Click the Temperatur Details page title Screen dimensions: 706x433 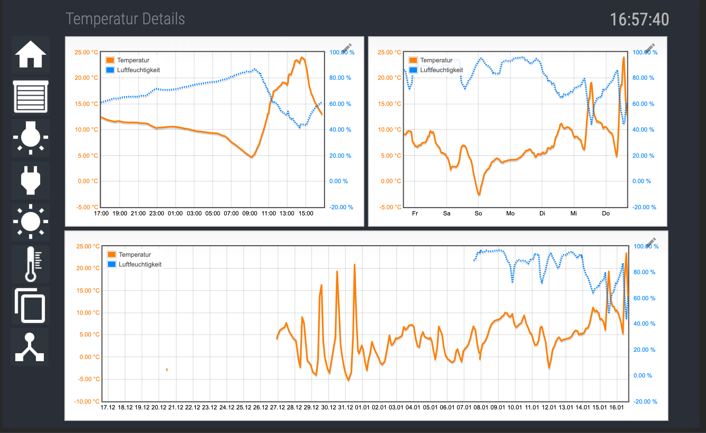click(125, 19)
